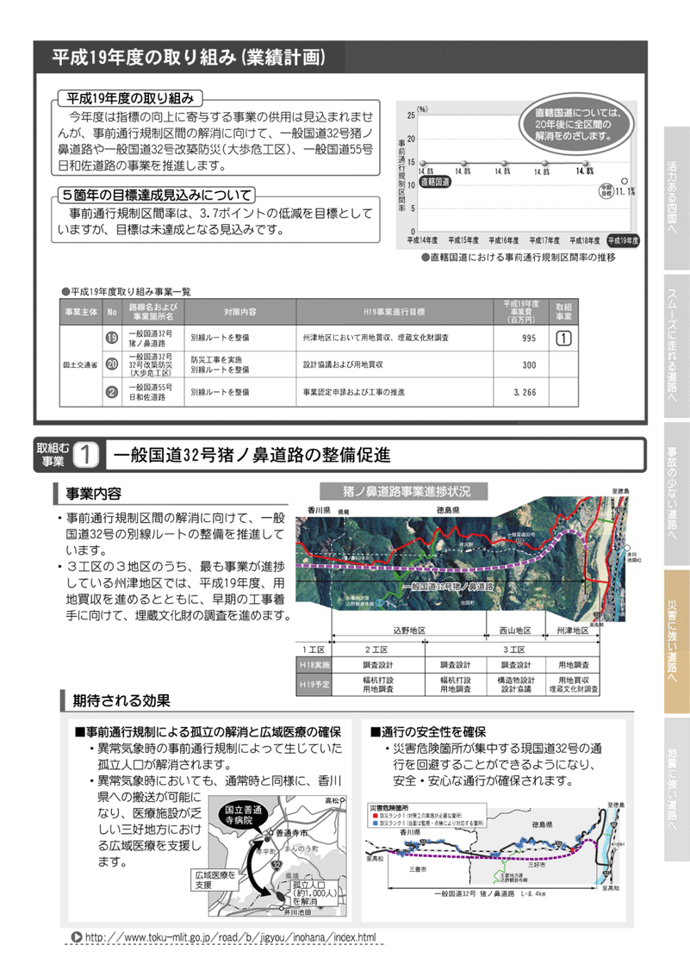Click the 通行の安全性を確保 subheading
Image resolution: width=690 pixels, height=976 pixels.
pyautogui.click(x=428, y=732)
